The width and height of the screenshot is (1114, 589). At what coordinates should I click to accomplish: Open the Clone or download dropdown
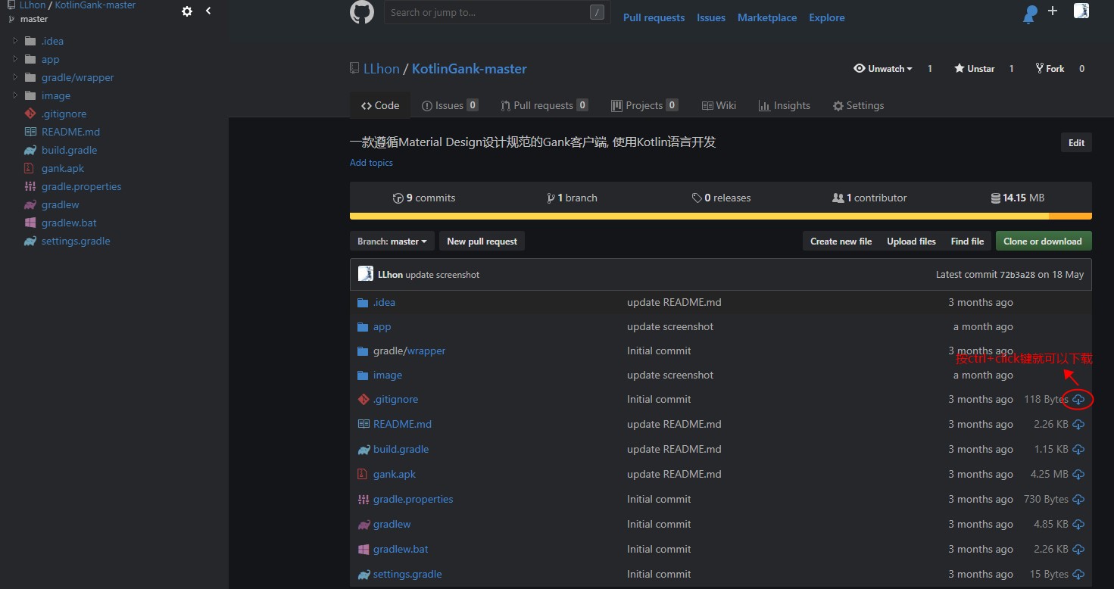click(x=1044, y=241)
